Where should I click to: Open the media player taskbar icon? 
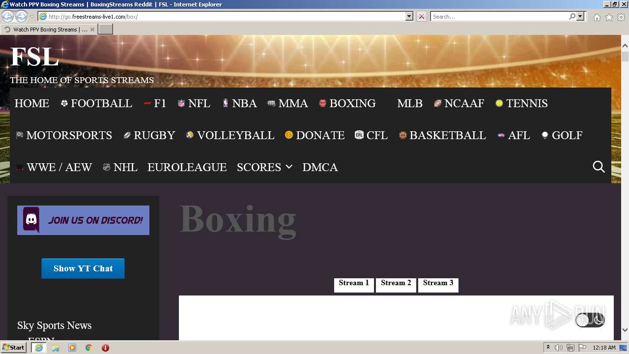point(72,348)
